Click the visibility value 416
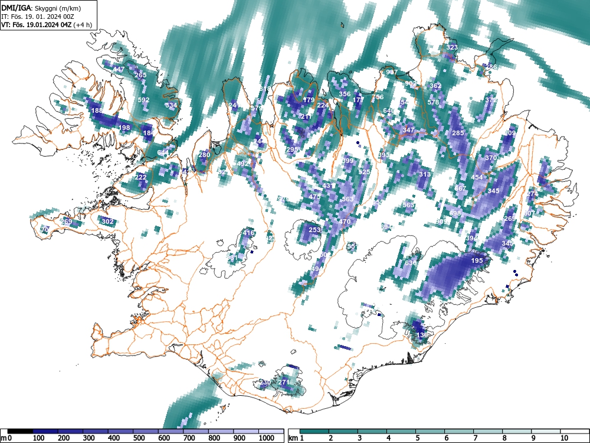The width and height of the screenshot is (590, 443). (248, 233)
